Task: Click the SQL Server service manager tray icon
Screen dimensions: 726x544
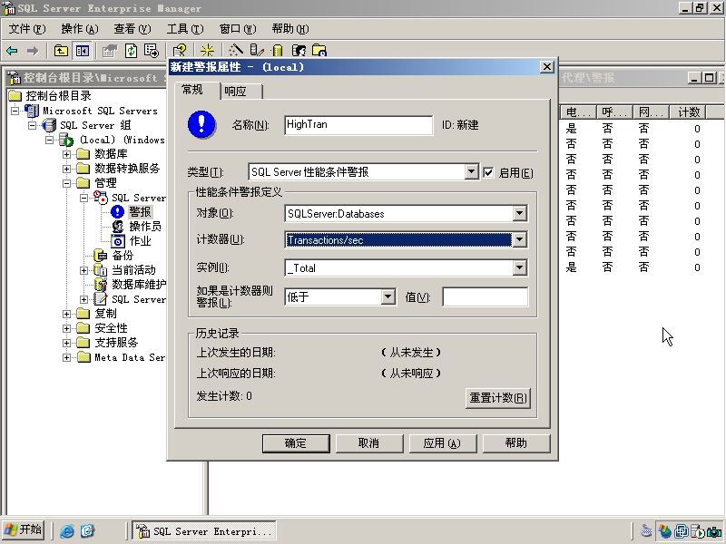Action: pyautogui.click(x=698, y=531)
